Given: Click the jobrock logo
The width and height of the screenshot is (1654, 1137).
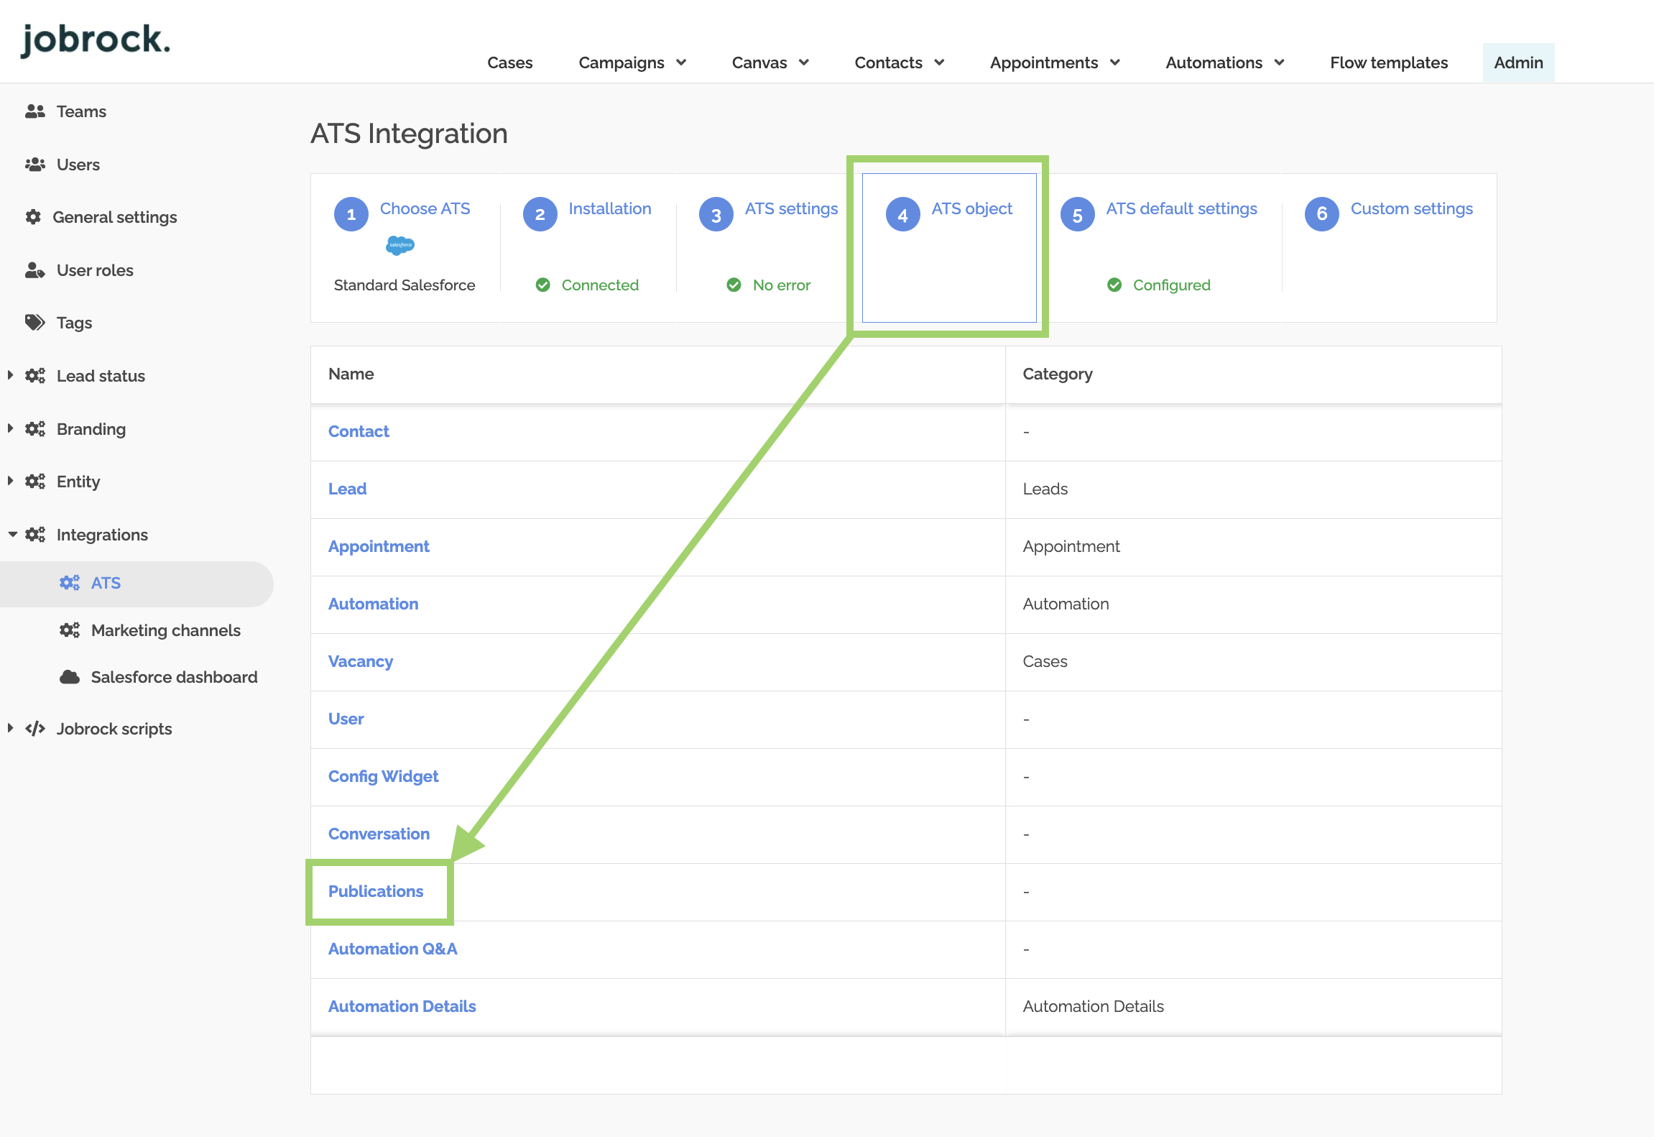Looking at the screenshot, I should click(96, 40).
